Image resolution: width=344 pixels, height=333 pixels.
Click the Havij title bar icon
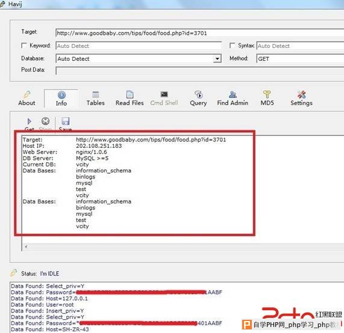(2, 4)
